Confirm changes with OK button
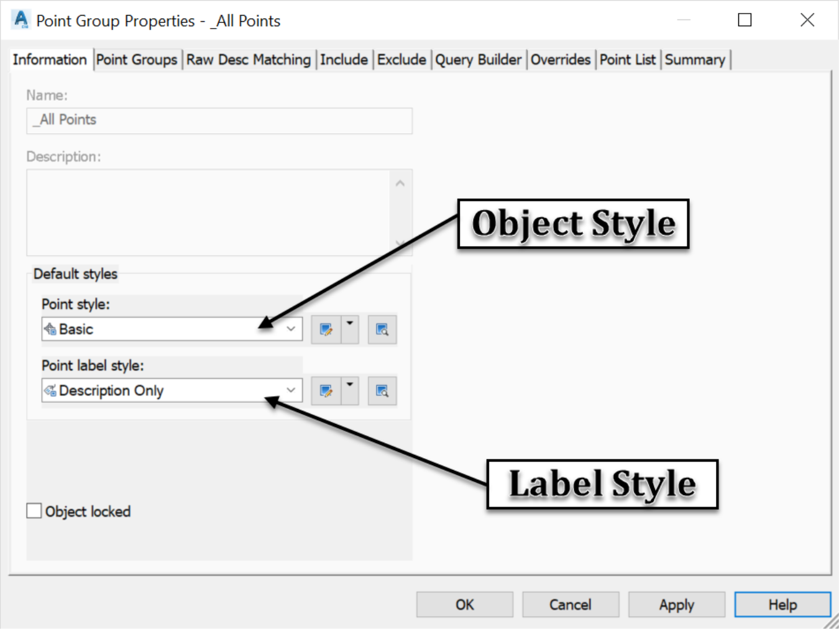The height and width of the screenshot is (629, 839). tap(465, 605)
